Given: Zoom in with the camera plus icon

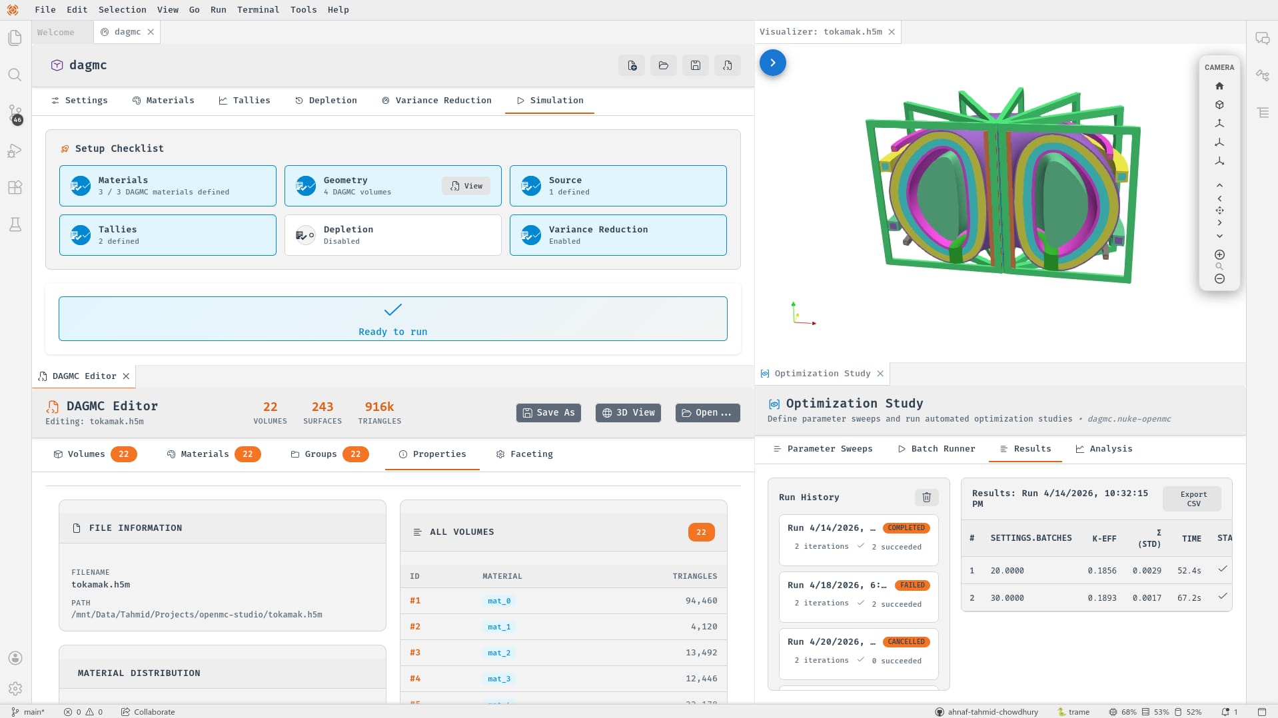Looking at the screenshot, I should tap(1219, 254).
